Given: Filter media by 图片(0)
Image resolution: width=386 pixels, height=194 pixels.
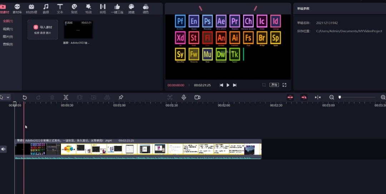Looking at the screenshot, I should click(8, 37).
